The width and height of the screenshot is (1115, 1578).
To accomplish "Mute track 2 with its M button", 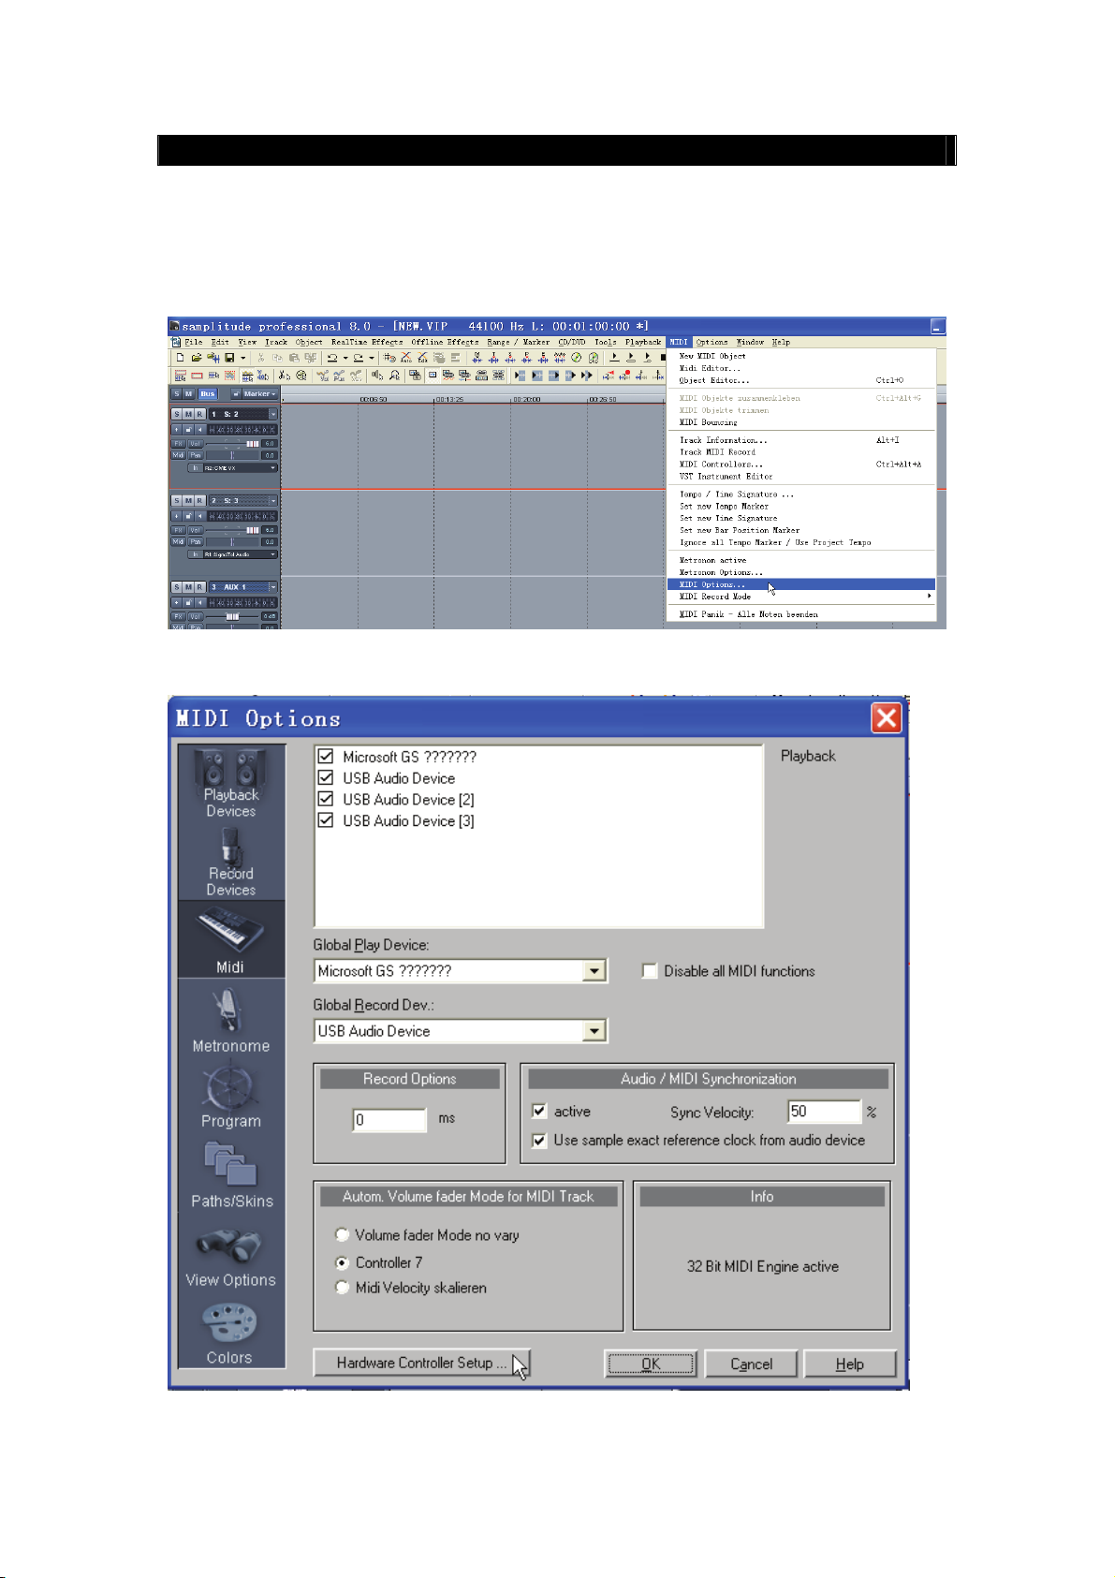I will [x=188, y=501].
